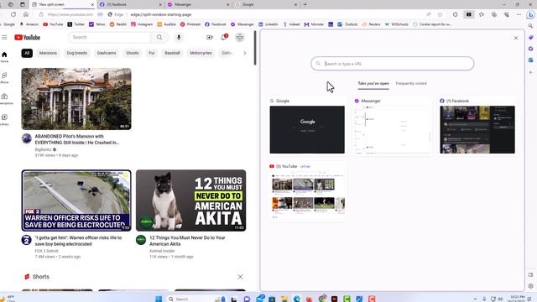Show hidden system tray icons chevron
Screen dimensions: 537x302
tap(475, 299)
